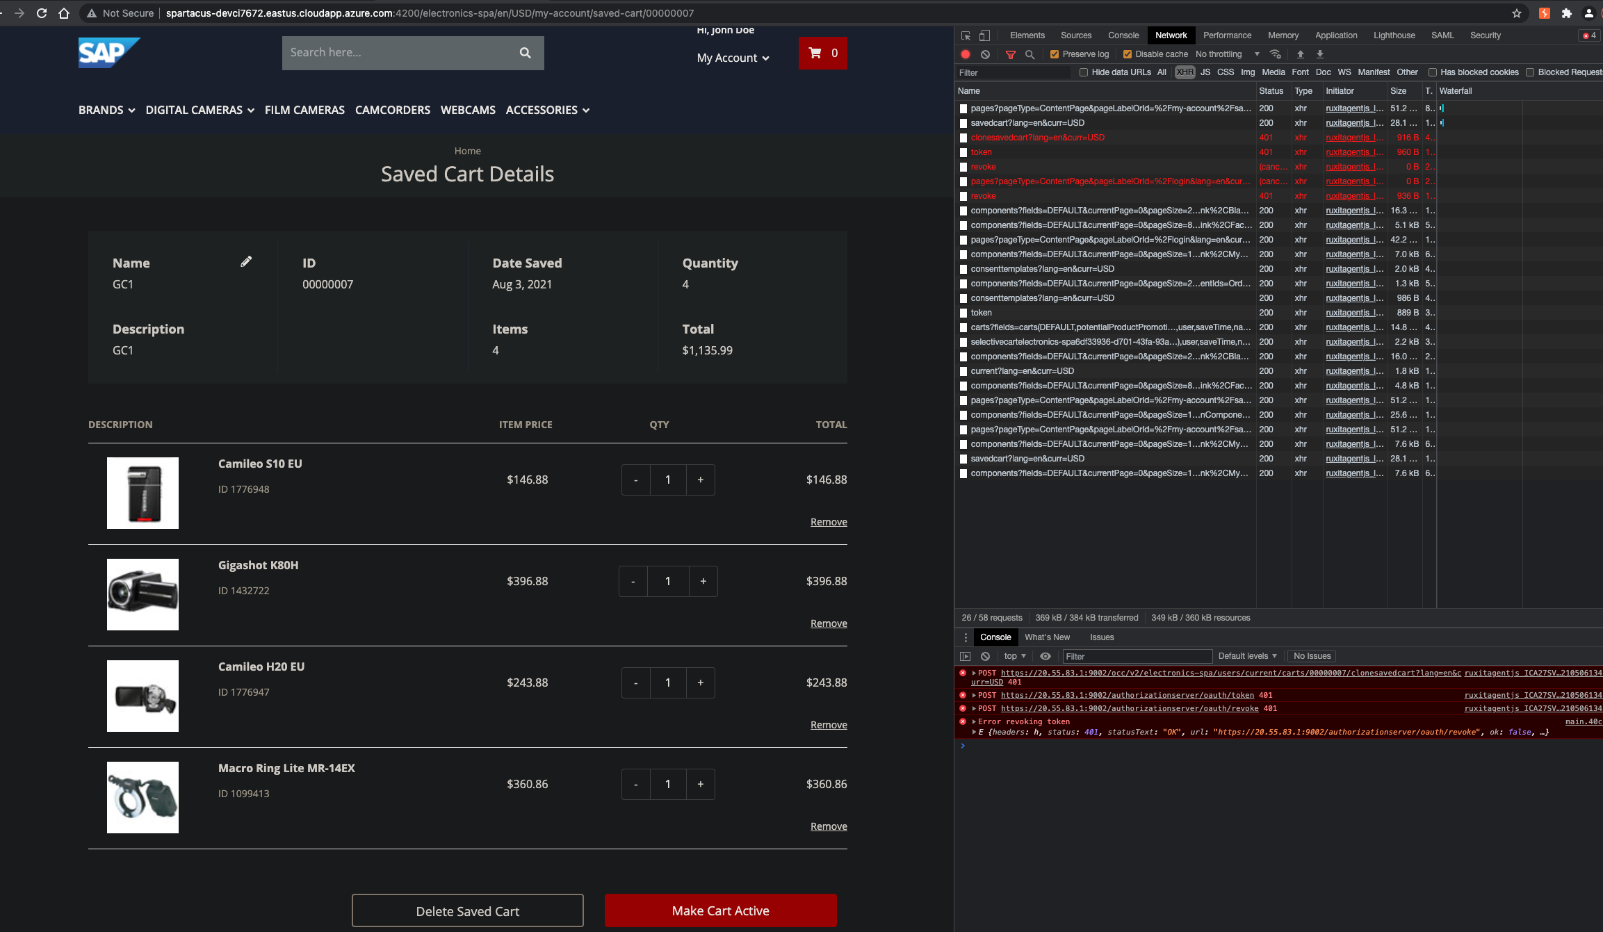Remove the Gigashot K80H item
1603x932 pixels.
click(x=828, y=623)
